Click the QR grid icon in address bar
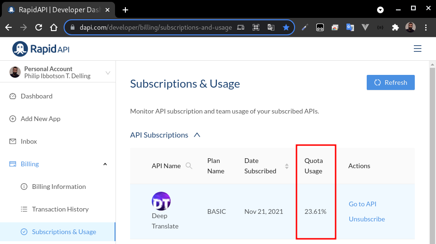This screenshot has width=436, height=244. [x=256, y=27]
